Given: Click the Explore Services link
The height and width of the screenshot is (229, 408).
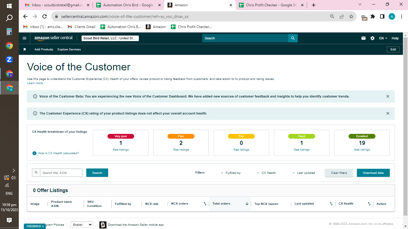Looking at the screenshot, I should [69, 49].
